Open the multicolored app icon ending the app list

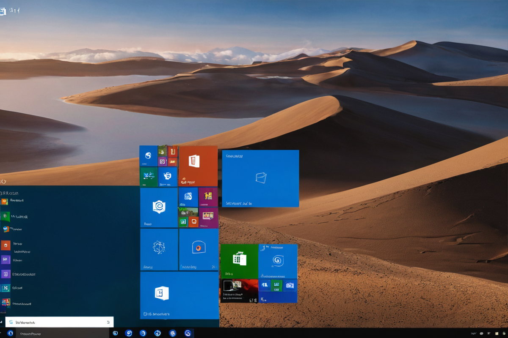(x=6, y=303)
